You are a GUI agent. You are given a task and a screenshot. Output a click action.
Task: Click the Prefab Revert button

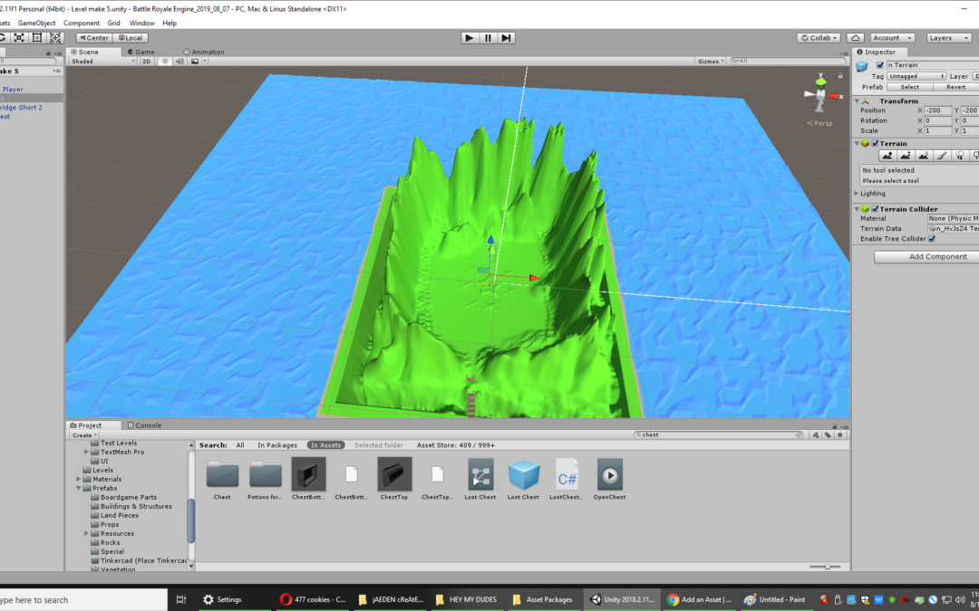(x=956, y=87)
